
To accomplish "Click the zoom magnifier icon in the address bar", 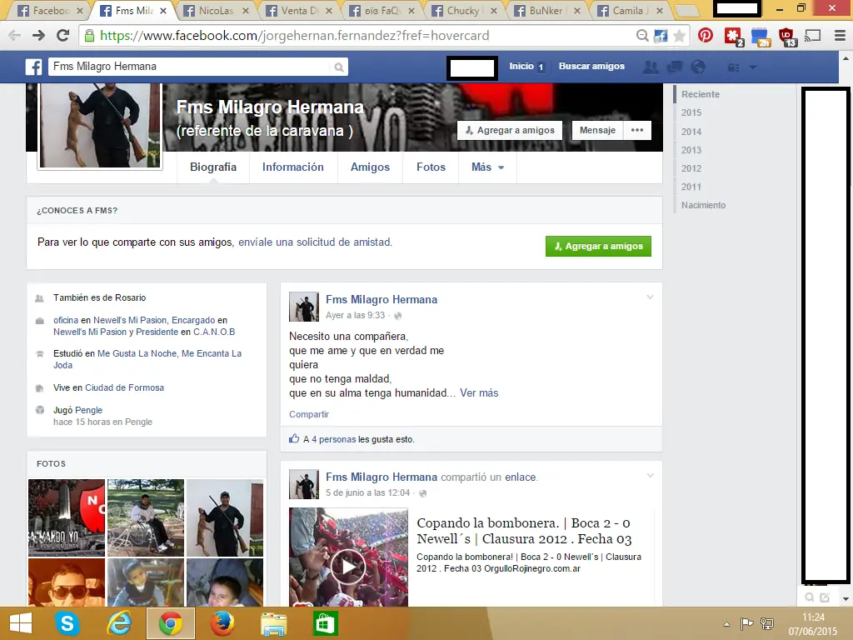I will 642,36.
